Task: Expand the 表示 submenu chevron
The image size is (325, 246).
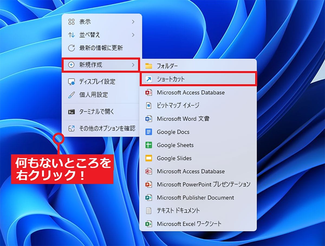Action: (133, 22)
